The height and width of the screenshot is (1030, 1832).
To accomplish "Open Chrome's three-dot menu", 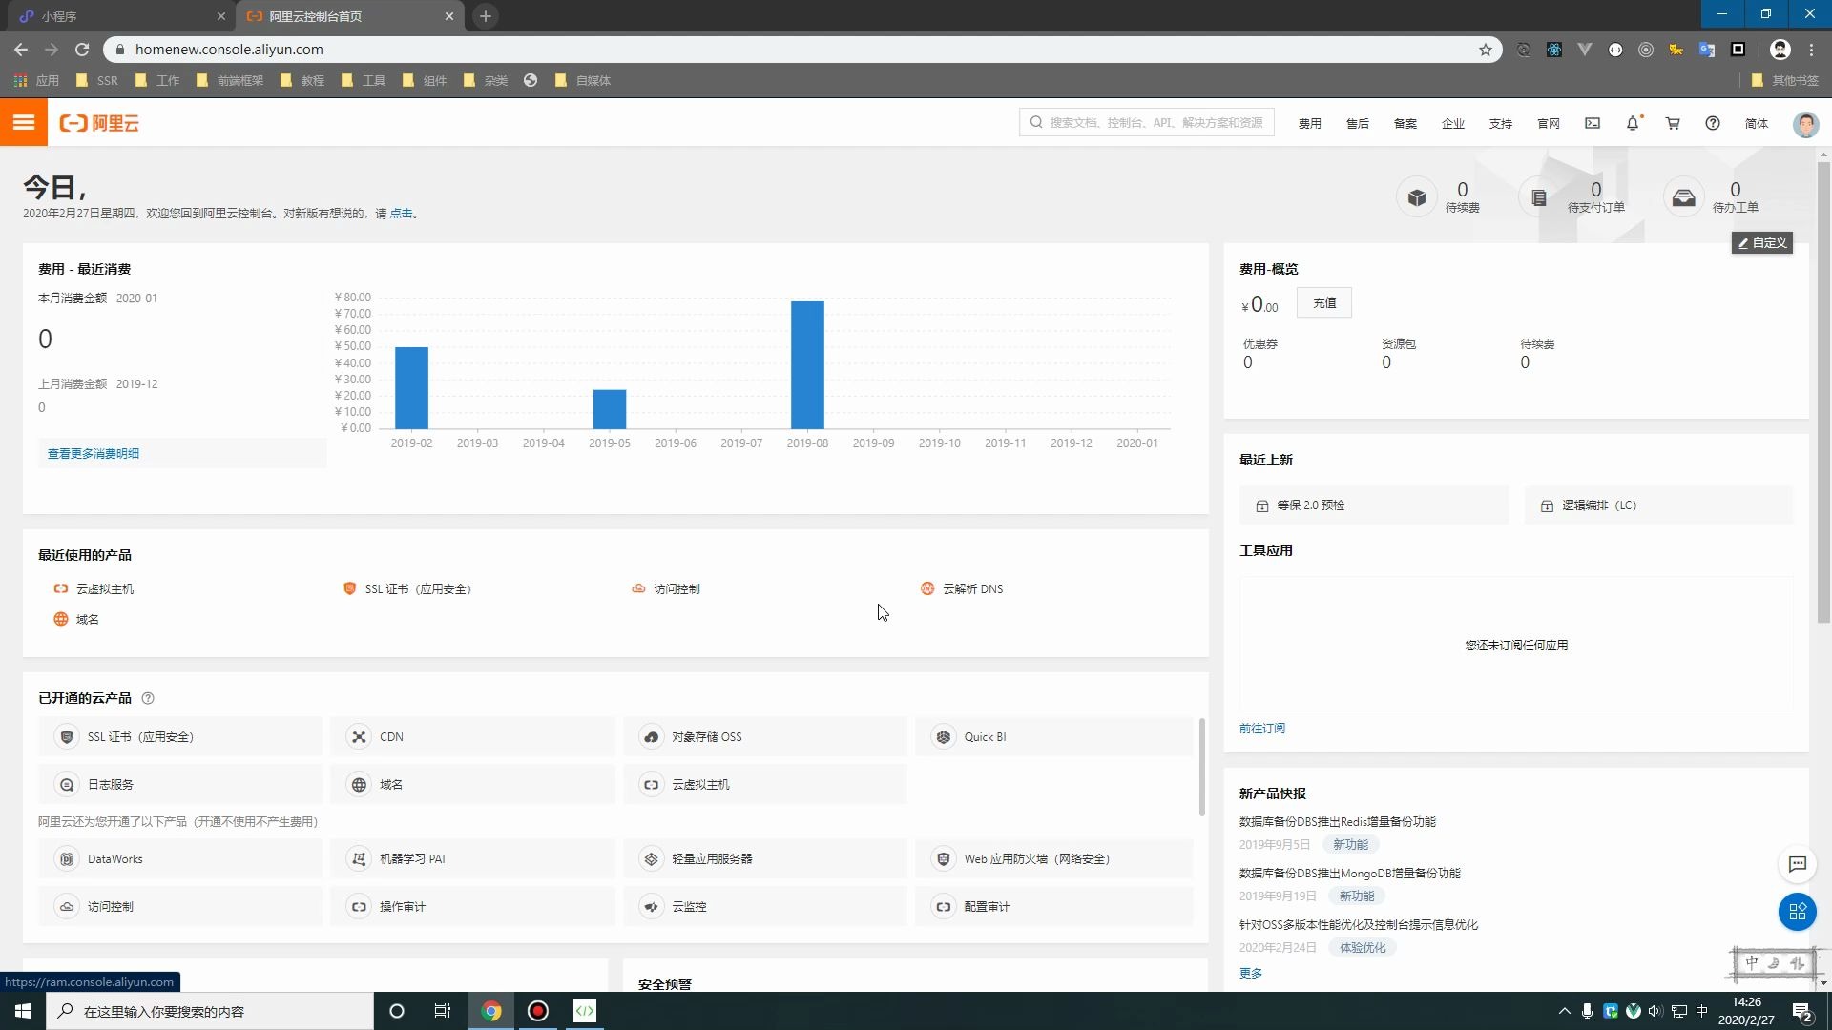I will pyautogui.click(x=1812, y=50).
